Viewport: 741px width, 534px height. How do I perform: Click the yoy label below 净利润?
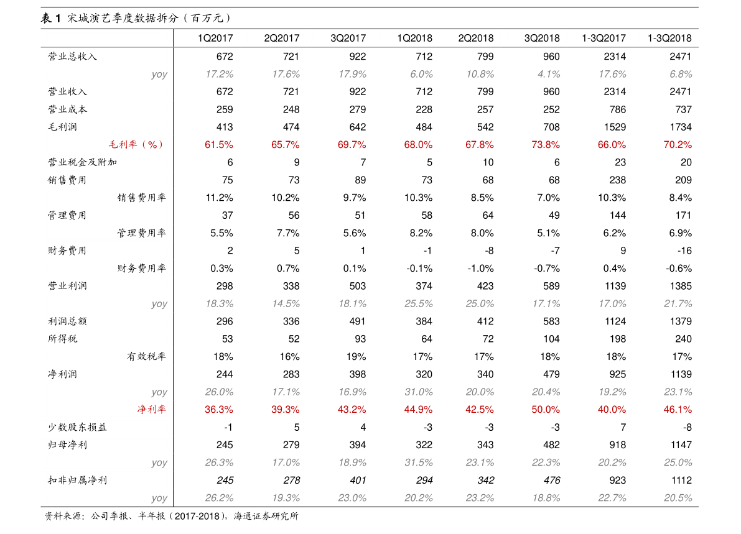coord(159,392)
